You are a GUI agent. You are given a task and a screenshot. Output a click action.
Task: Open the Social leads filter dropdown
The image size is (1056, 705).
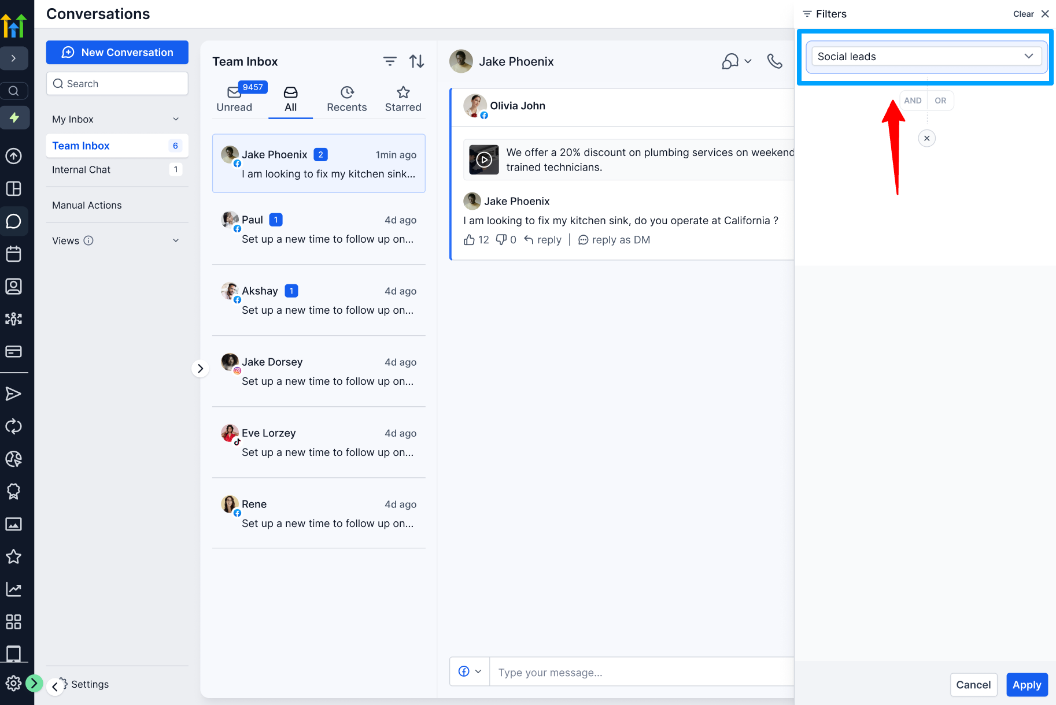tap(926, 57)
